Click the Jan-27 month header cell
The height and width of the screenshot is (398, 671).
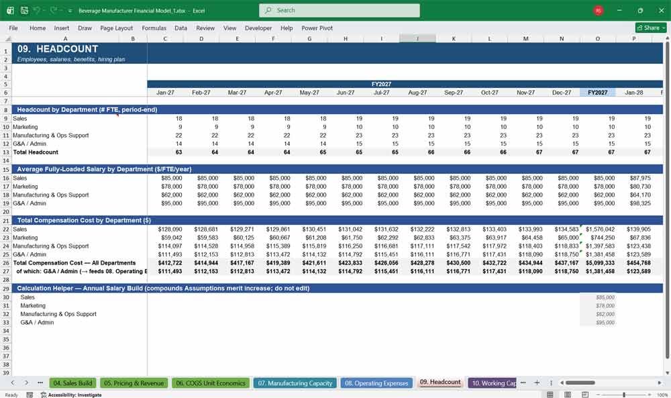165,93
